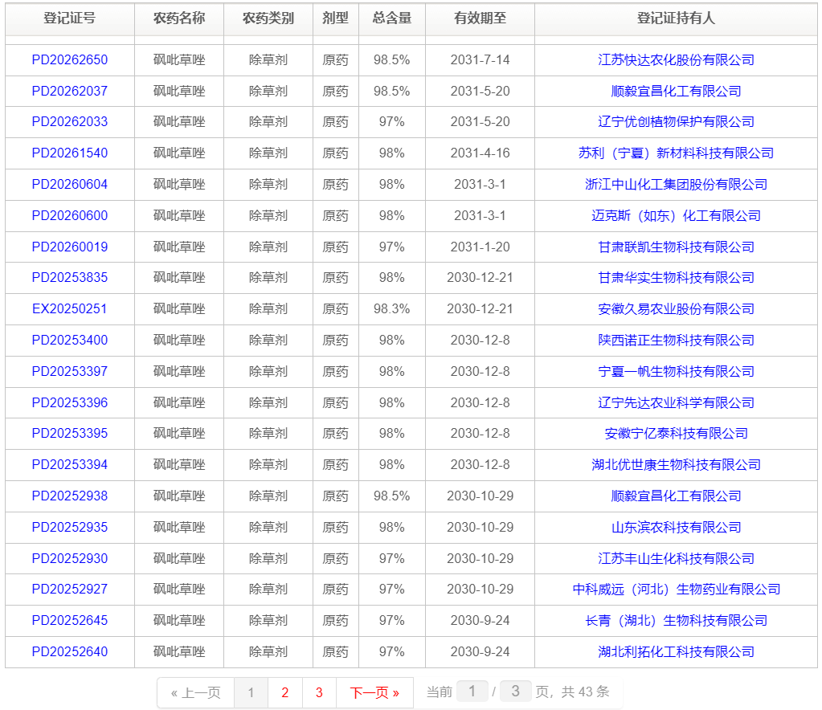Click the 农药名称 column header

(179, 18)
